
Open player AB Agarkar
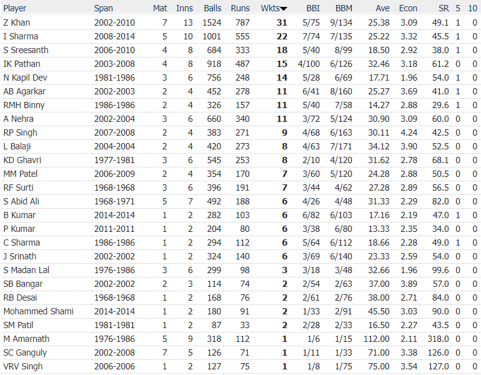[24, 91]
